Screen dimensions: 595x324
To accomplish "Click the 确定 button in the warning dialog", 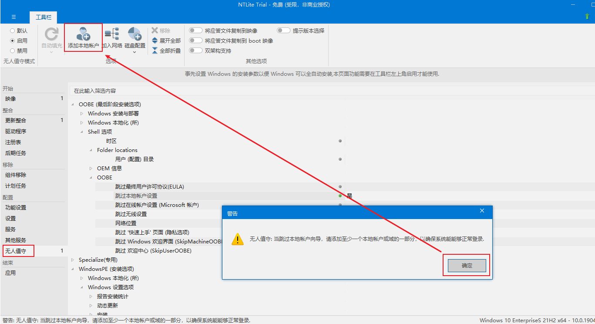I will click(467, 265).
